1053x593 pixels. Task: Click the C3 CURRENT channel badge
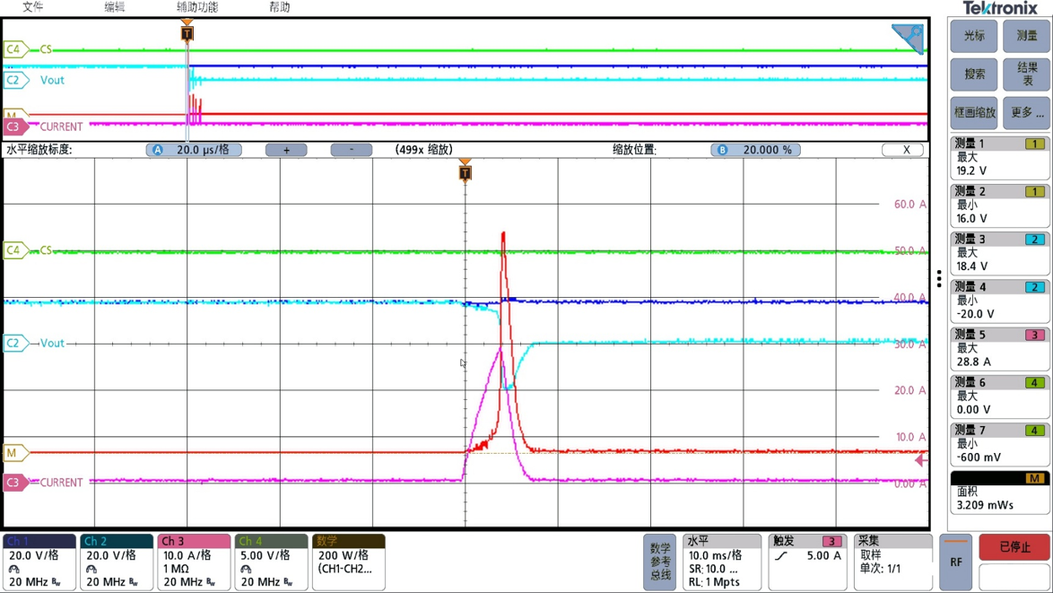16,482
